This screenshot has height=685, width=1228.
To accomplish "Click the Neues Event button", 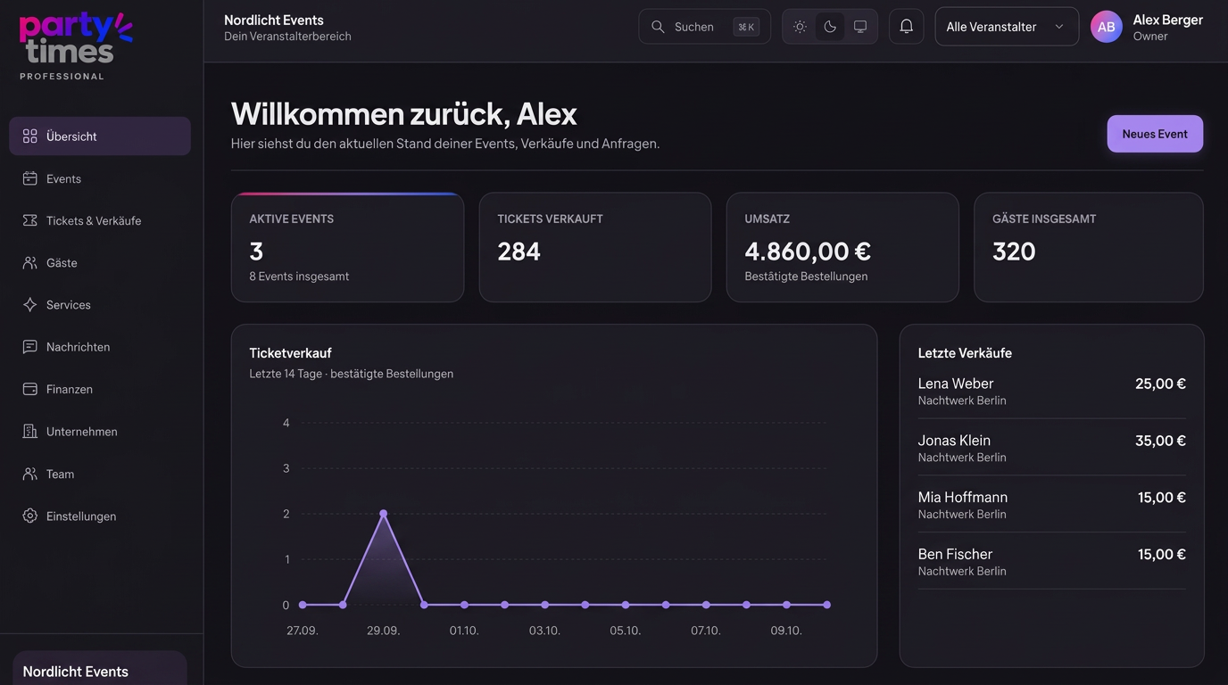I will pos(1155,134).
